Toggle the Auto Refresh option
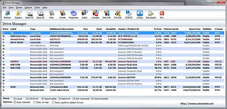The image size is (227, 109). 15,102
